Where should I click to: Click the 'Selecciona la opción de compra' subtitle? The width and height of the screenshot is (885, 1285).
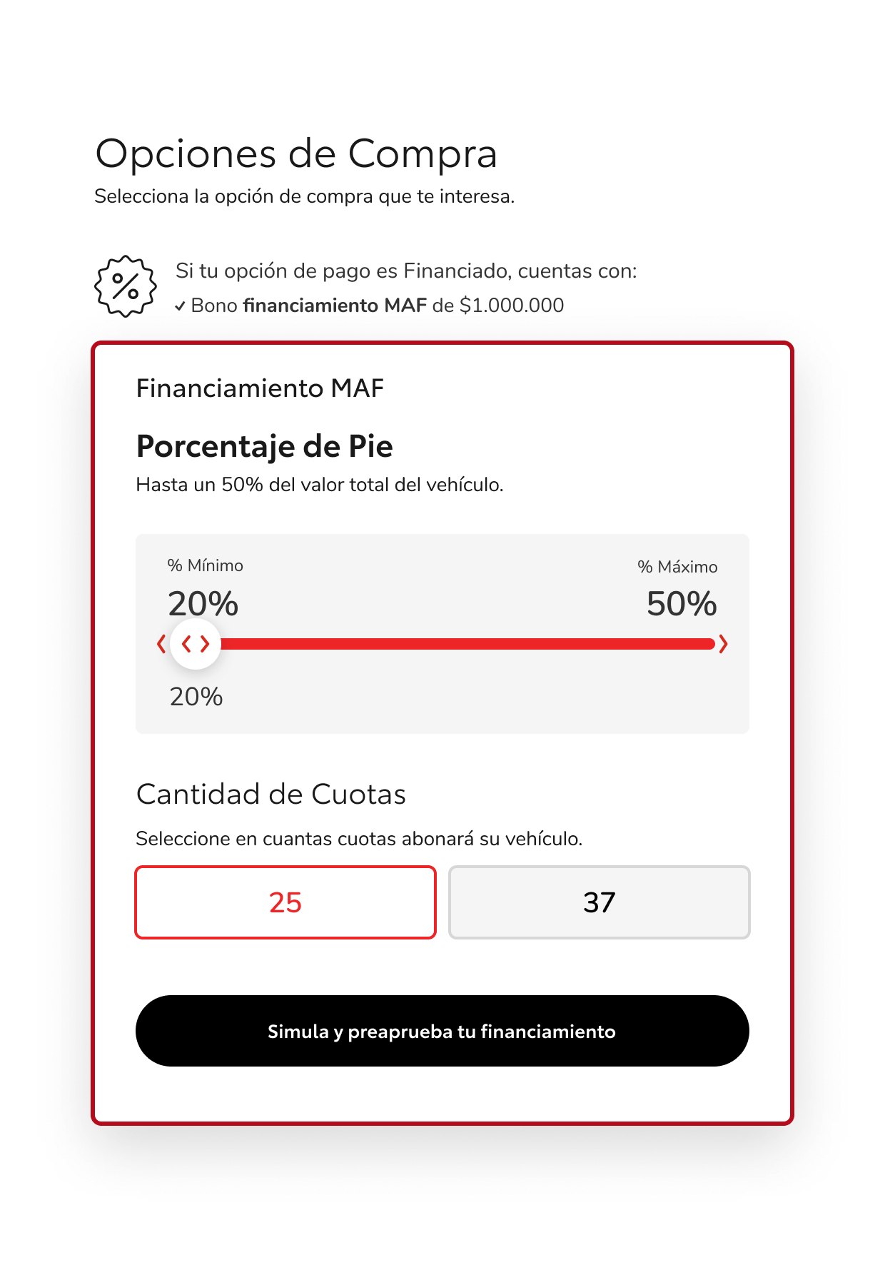pyautogui.click(x=305, y=196)
